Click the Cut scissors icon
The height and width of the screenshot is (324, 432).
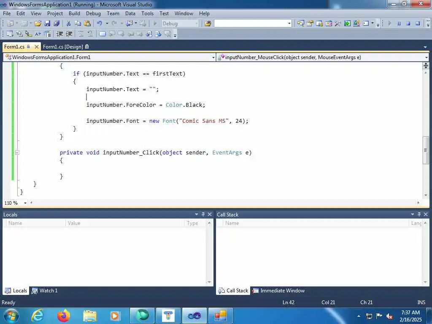pyautogui.click(x=69, y=24)
